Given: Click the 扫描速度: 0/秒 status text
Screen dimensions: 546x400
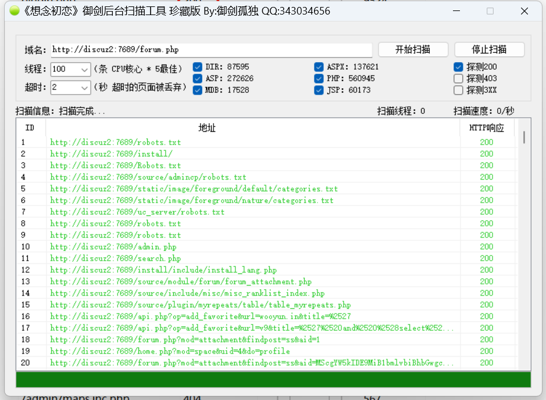Looking at the screenshot, I should (x=484, y=111).
